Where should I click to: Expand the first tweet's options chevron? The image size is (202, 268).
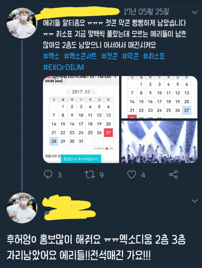click(194, 12)
